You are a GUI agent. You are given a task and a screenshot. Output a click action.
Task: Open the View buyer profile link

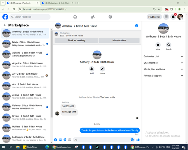pyautogui.click(x=108, y=97)
